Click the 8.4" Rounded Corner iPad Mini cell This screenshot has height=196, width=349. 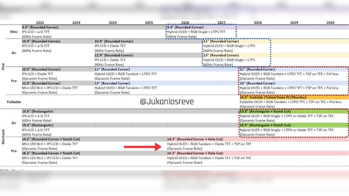pos(184,27)
